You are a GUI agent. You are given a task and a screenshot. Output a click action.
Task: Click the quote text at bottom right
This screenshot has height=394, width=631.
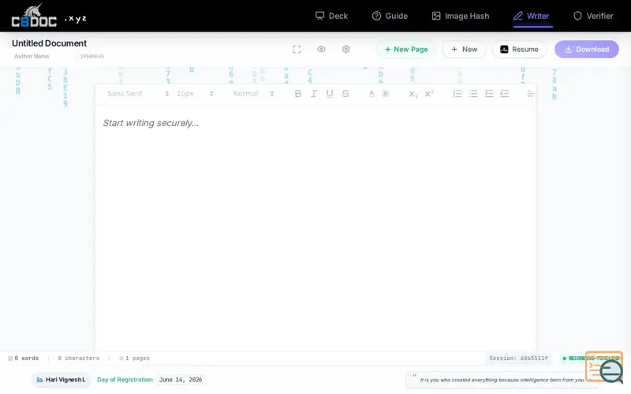502,380
